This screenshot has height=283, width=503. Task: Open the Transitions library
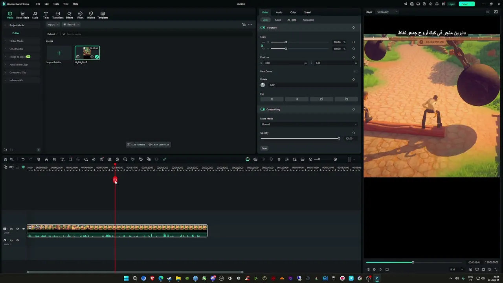(x=58, y=15)
